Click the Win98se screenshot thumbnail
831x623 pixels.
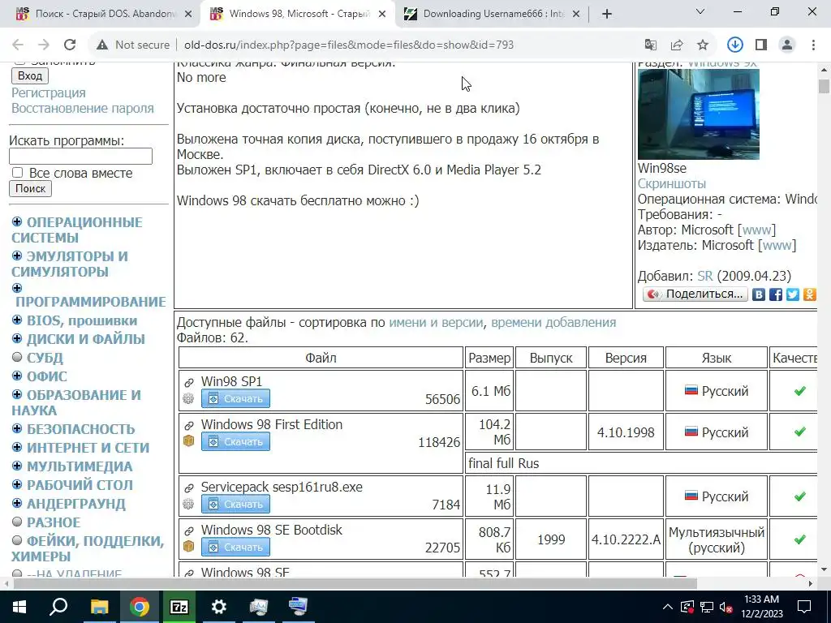699,114
